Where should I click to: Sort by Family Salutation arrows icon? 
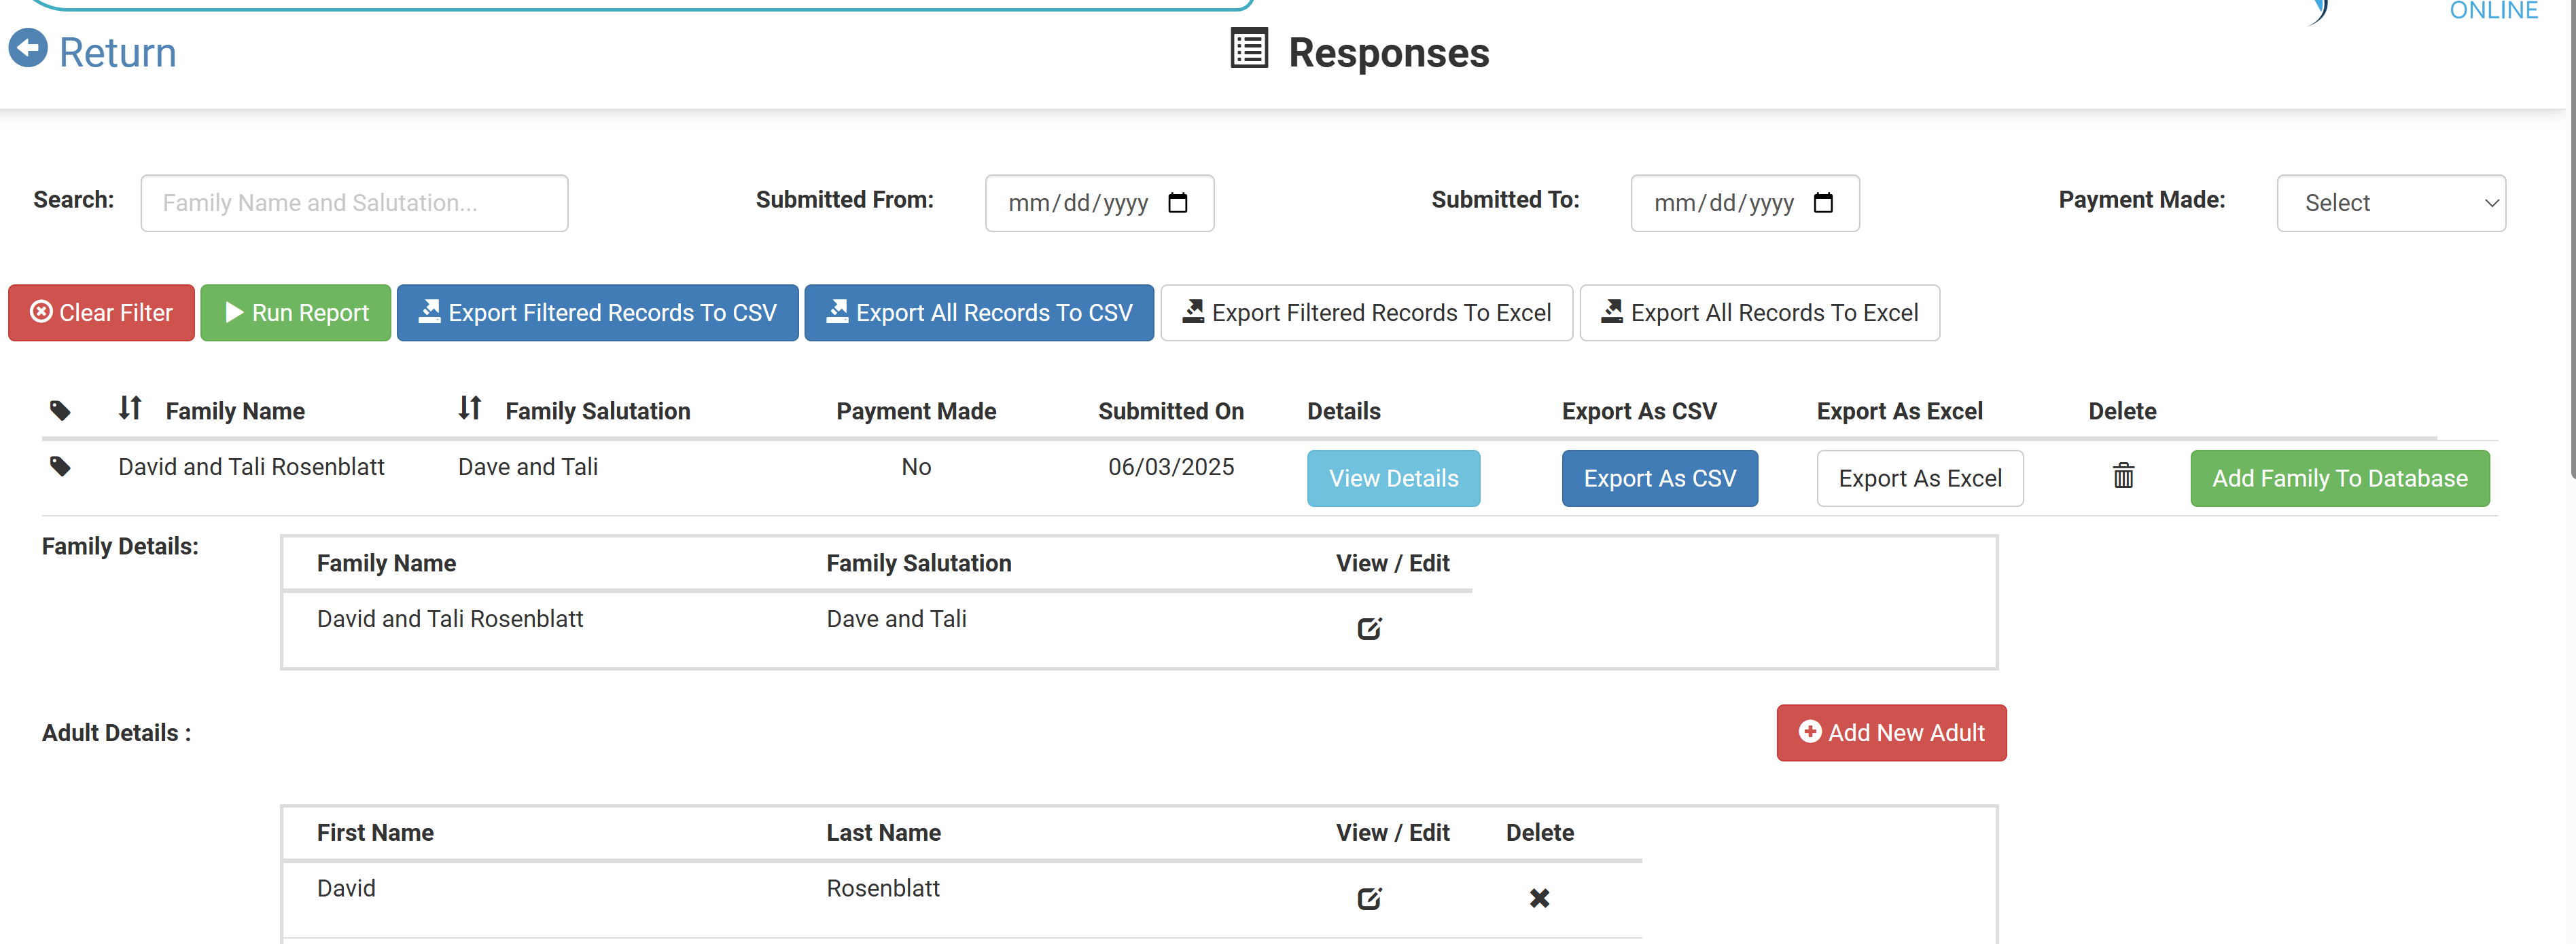click(x=470, y=409)
